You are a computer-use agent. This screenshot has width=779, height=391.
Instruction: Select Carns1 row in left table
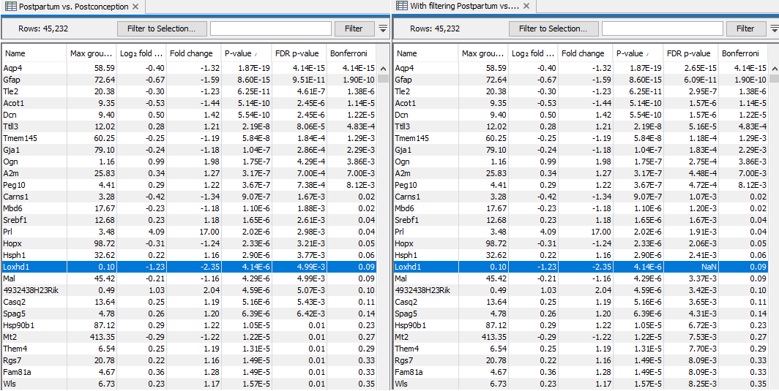tap(190, 197)
